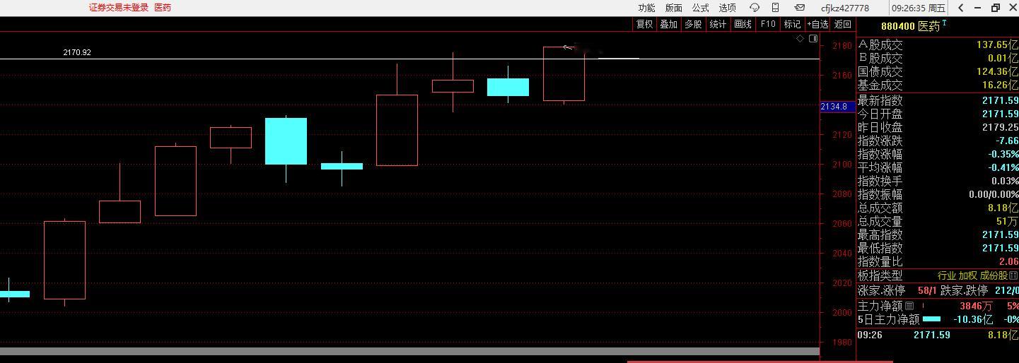Click the latest red candlestick on chart
This screenshot has width=1019, height=363.
point(564,74)
